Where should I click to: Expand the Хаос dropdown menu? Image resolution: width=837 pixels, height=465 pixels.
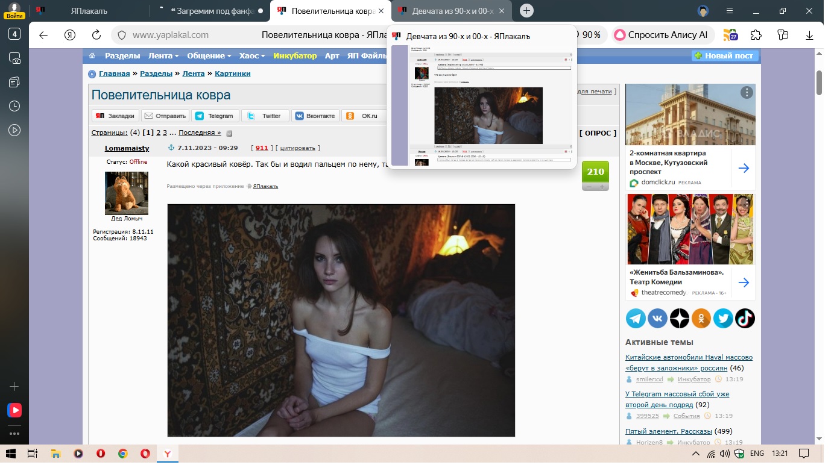[x=252, y=56]
